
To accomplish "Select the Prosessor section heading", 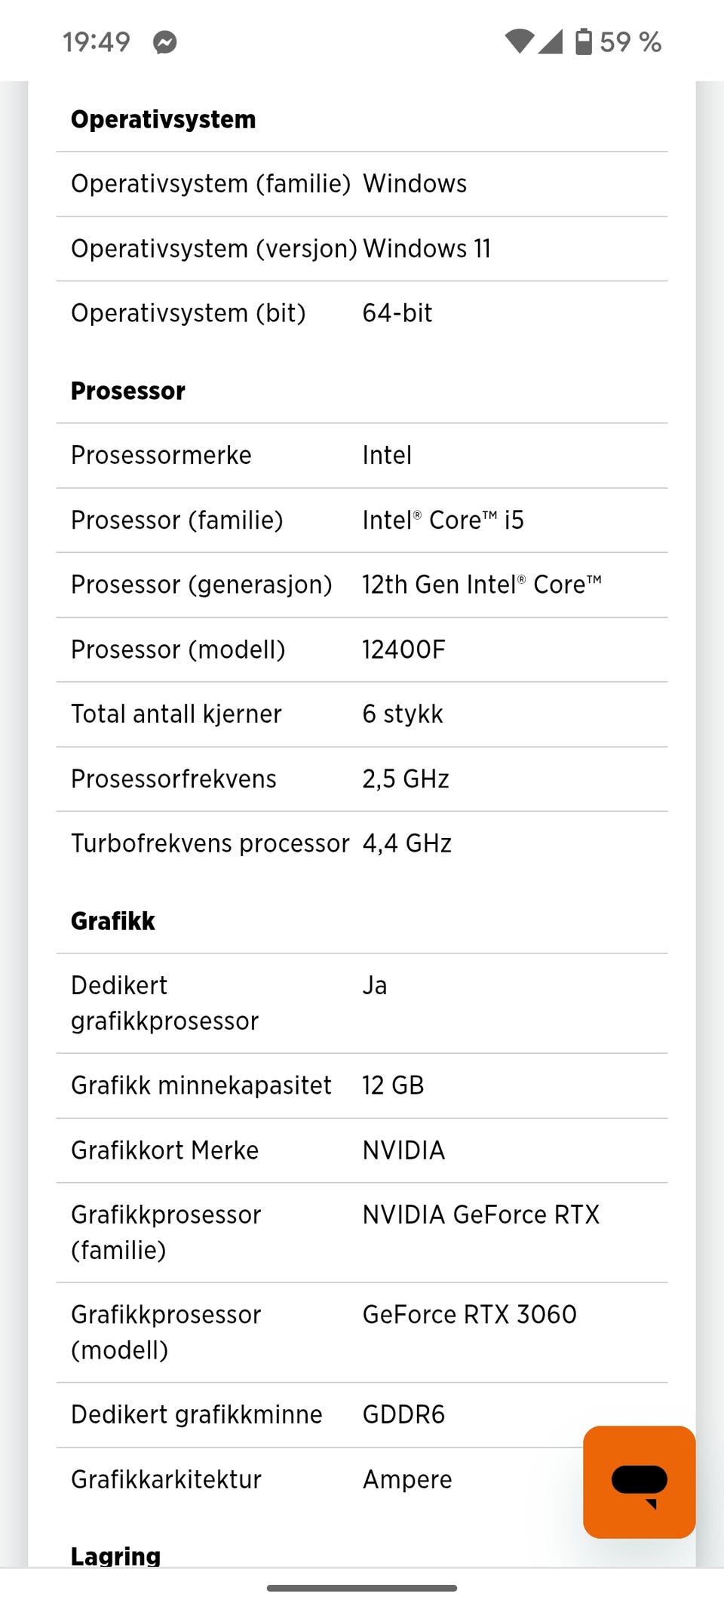I will pyautogui.click(x=127, y=391).
